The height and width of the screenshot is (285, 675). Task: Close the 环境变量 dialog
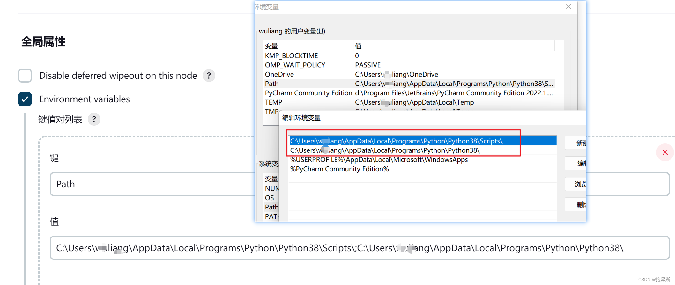coord(568,7)
